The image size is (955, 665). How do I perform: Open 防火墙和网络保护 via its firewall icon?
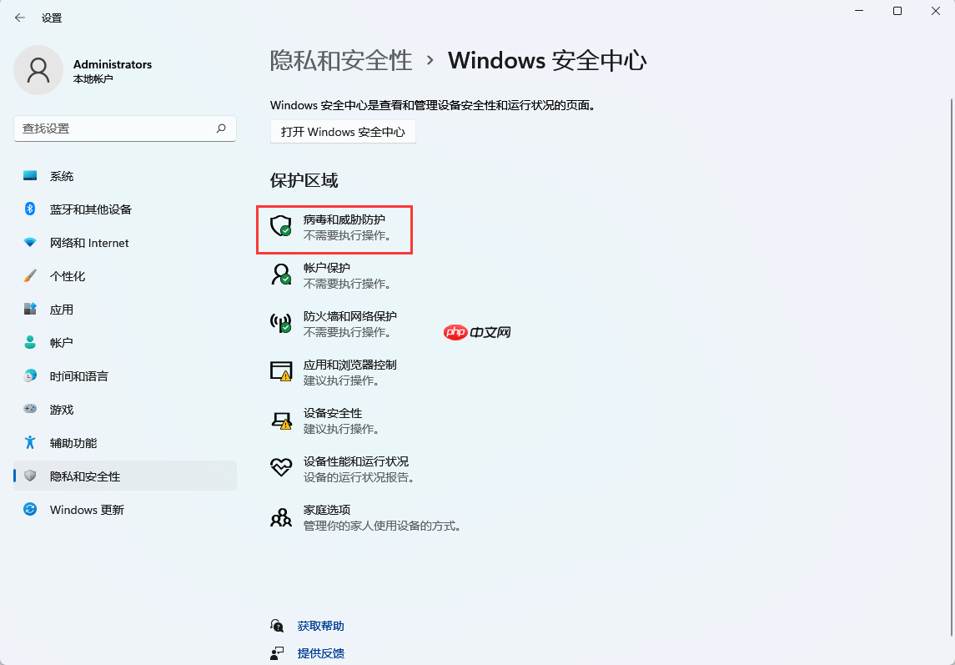pyautogui.click(x=280, y=324)
